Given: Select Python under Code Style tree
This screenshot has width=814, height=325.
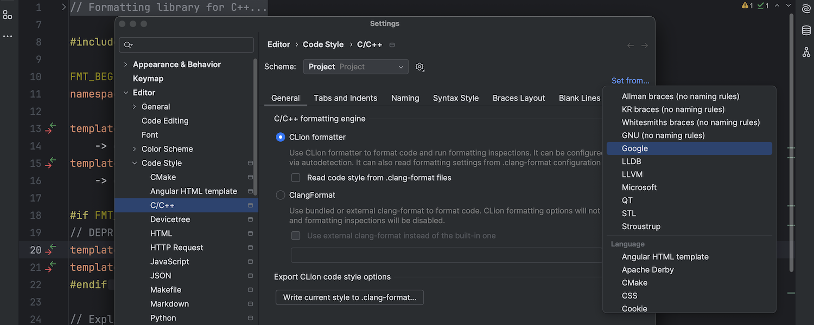Looking at the screenshot, I should (163, 318).
